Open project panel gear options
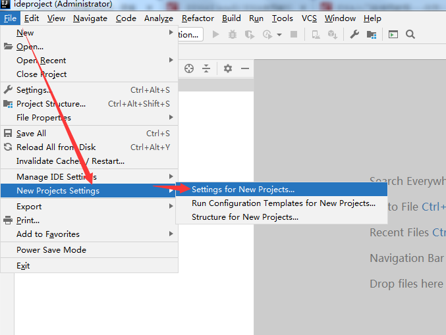446x335 pixels. [x=228, y=68]
